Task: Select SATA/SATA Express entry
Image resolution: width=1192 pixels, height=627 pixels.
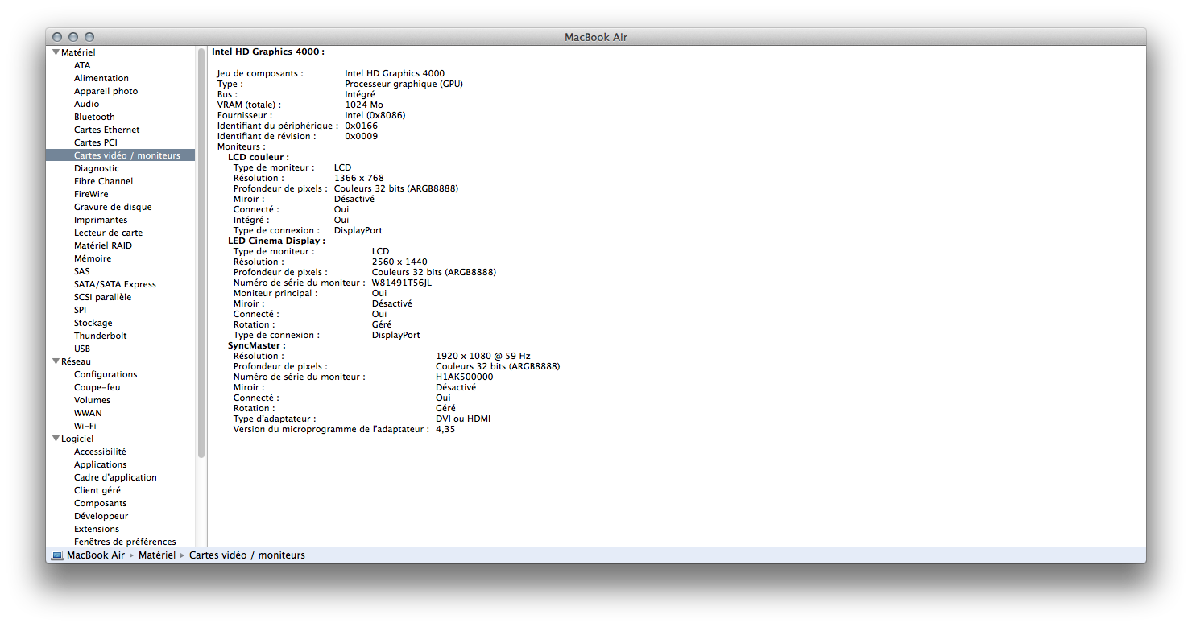Action: 115,284
